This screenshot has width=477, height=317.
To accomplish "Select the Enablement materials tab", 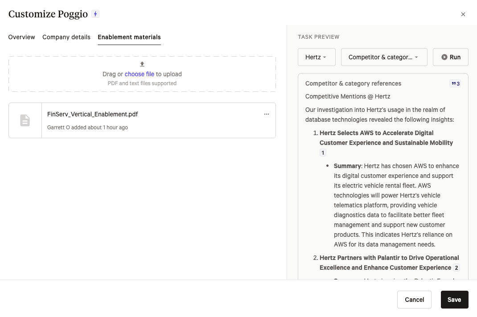I will click(129, 37).
